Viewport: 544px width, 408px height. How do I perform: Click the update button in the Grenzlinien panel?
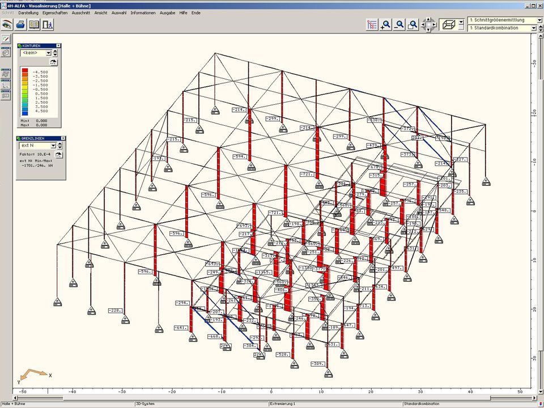[58, 154]
